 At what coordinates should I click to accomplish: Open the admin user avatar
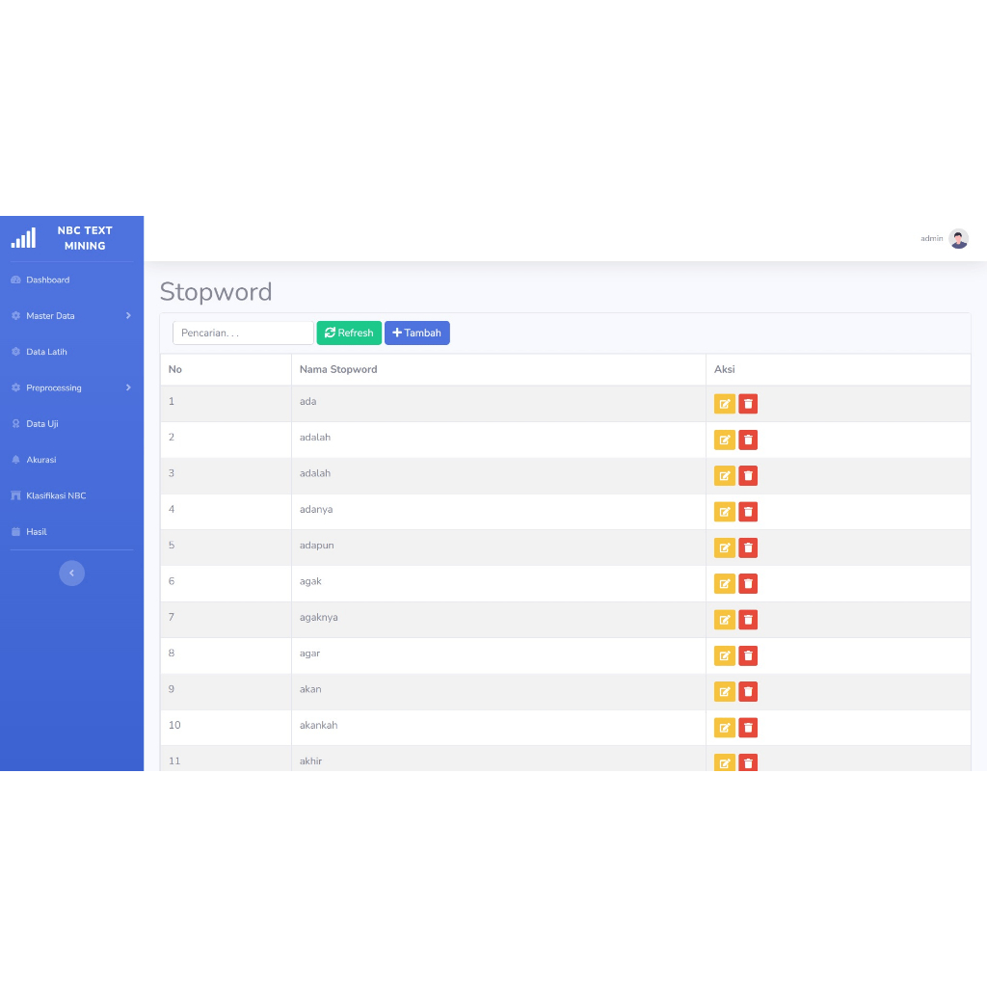[x=958, y=238]
